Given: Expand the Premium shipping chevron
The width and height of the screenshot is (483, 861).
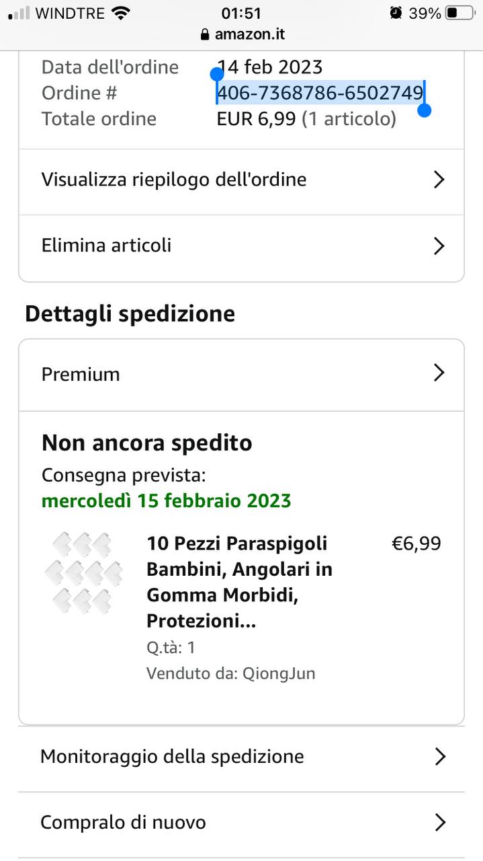Looking at the screenshot, I should [x=439, y=373].
